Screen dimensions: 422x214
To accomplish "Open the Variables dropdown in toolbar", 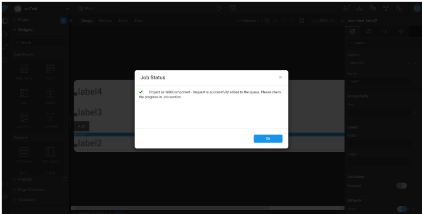I will coord(248,21).
